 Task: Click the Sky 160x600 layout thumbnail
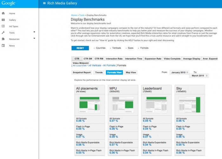click(x=190, y=105)
